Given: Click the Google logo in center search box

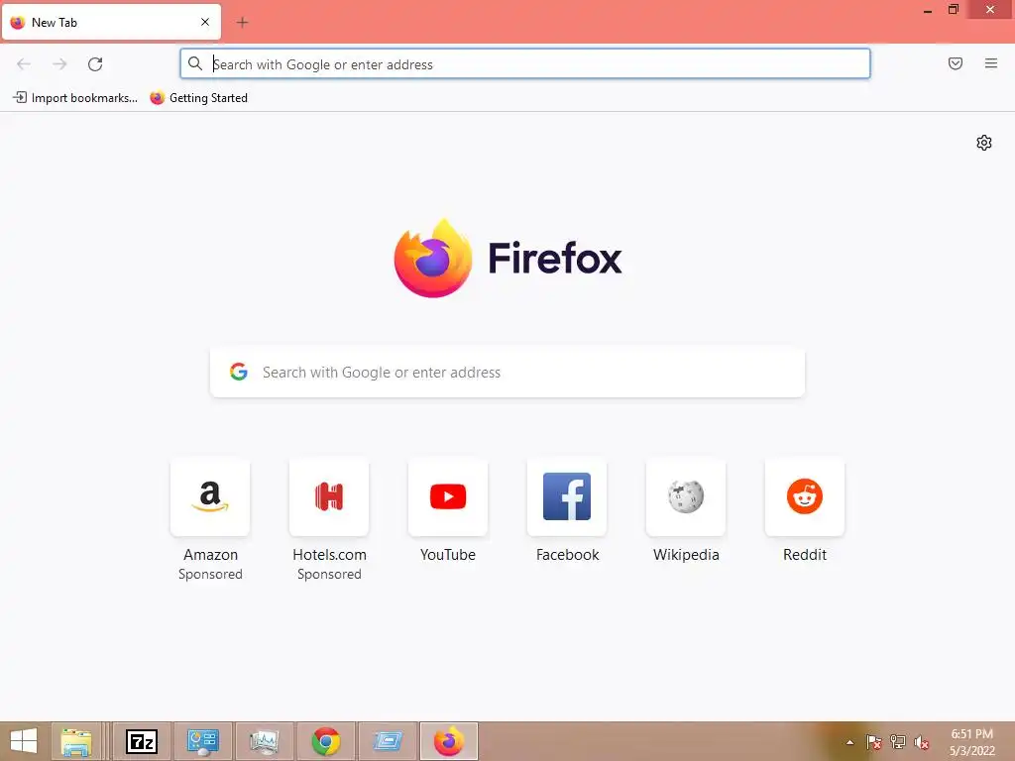Looking at the screenshot, I should [239, 372].
